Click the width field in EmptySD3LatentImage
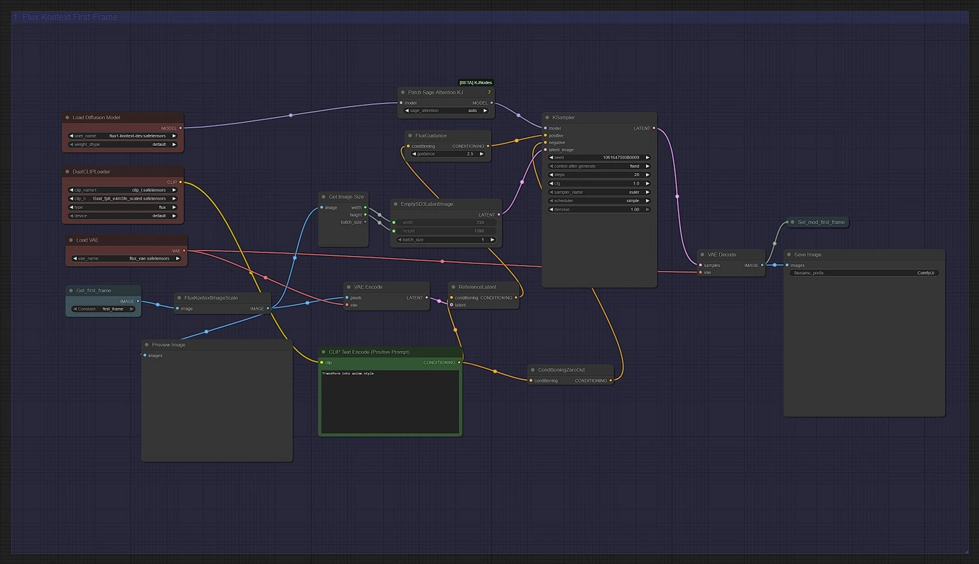The height and width of the screenshot is (564, 979). [446, 223]
